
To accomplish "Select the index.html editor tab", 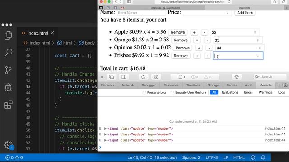I will [x=37, y=33].
